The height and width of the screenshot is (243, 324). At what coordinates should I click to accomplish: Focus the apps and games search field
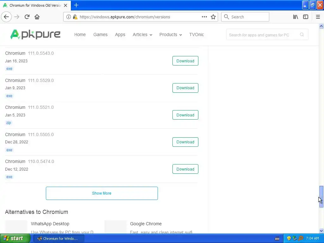[267, 34]
